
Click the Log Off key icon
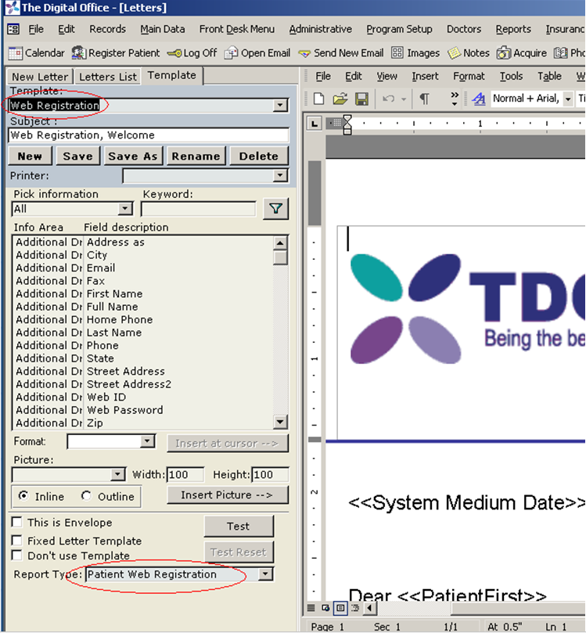point(174,53)
